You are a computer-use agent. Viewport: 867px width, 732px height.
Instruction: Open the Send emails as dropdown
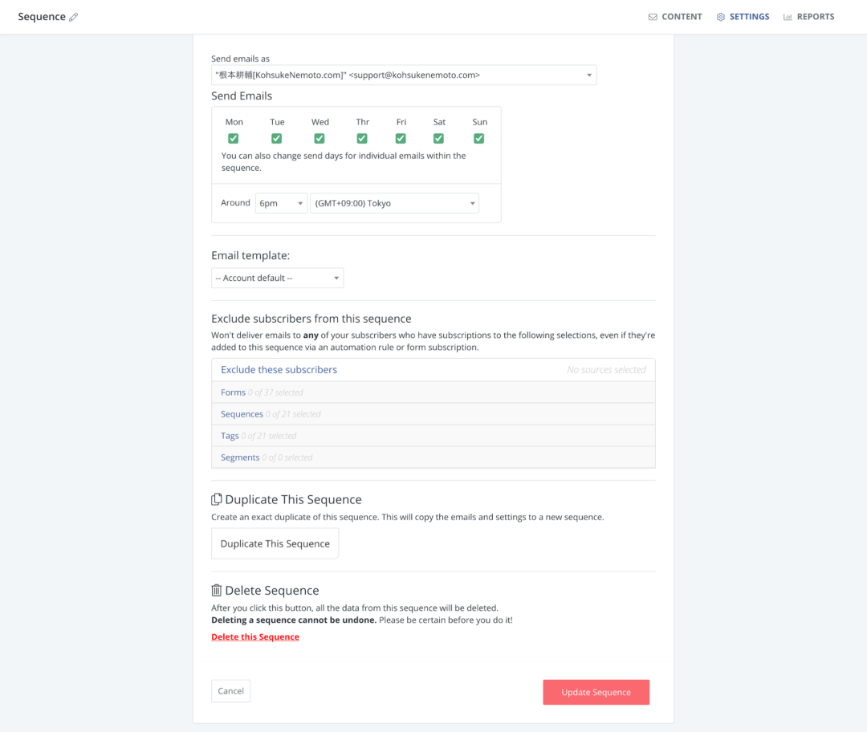[x=404, y=75]
